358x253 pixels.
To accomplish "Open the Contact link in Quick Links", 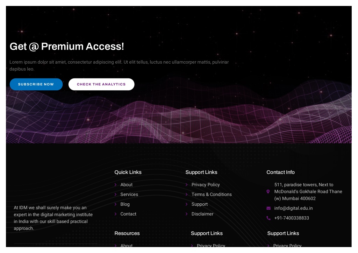I will click(x=128, y=214).
